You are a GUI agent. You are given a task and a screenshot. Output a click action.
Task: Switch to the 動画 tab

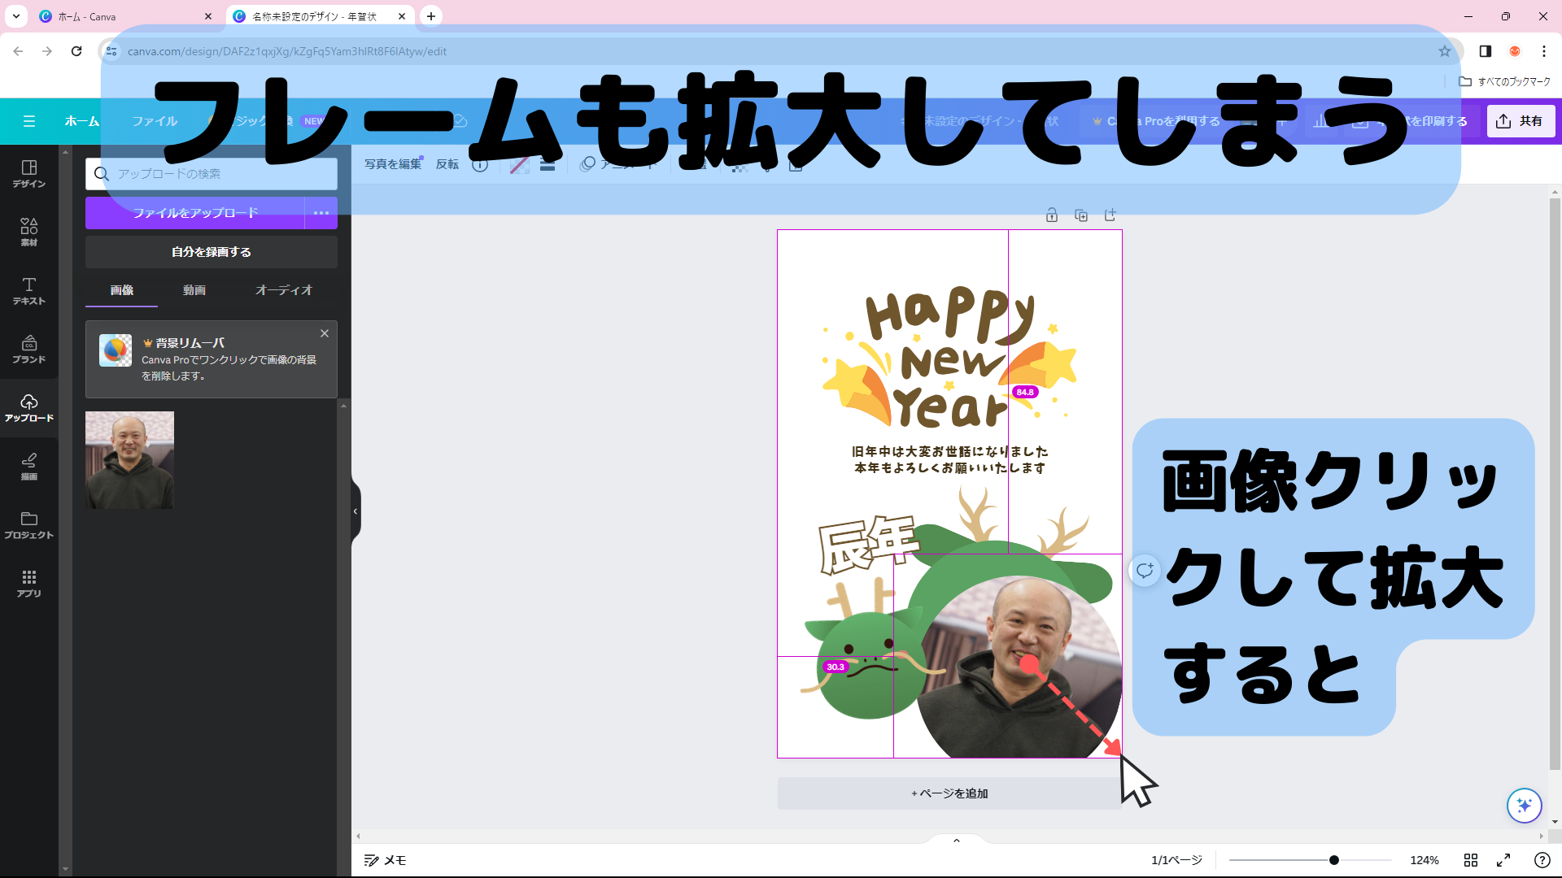(x=194, y=290)
